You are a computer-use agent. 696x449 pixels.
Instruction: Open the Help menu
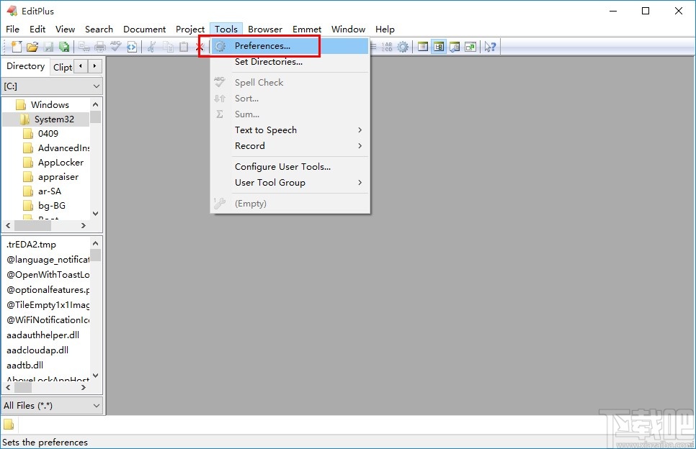point(385,30)
